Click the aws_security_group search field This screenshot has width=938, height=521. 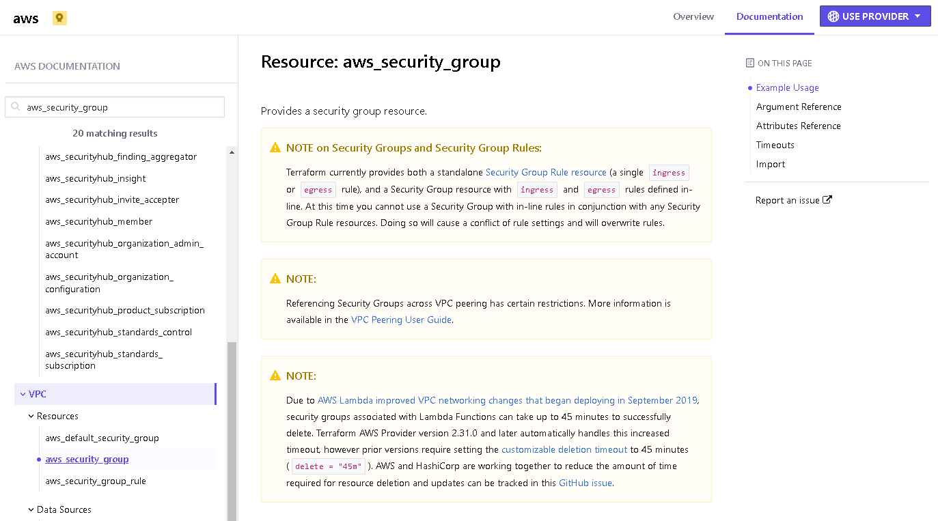click(122, 107)
